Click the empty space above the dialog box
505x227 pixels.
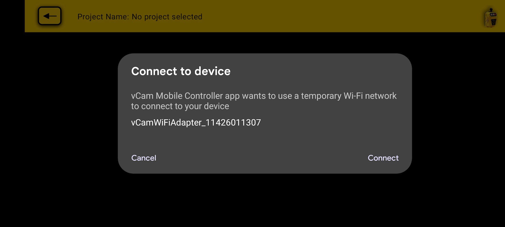[265, 43]
